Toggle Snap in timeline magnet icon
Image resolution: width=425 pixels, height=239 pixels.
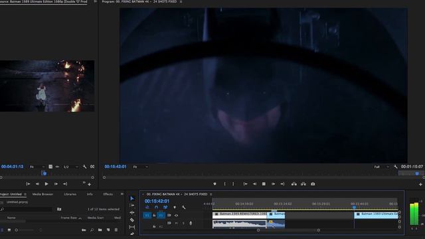[x=156, y=207]
